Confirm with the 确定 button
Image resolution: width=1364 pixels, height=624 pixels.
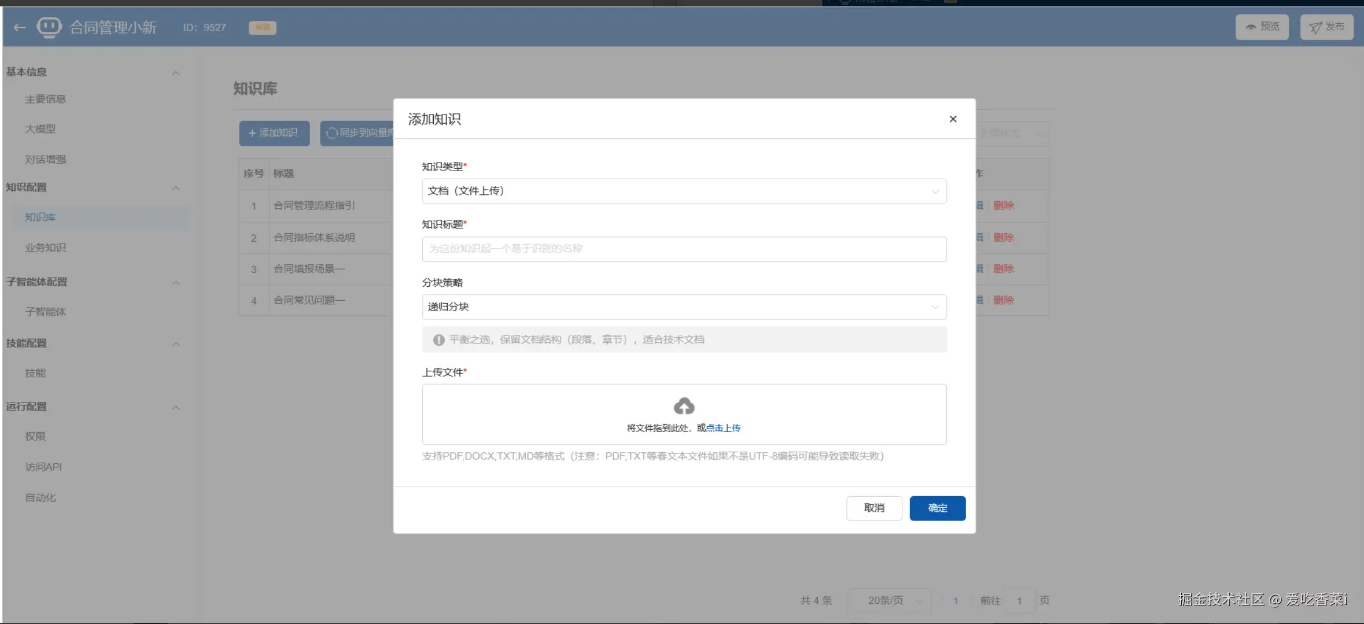938,508
